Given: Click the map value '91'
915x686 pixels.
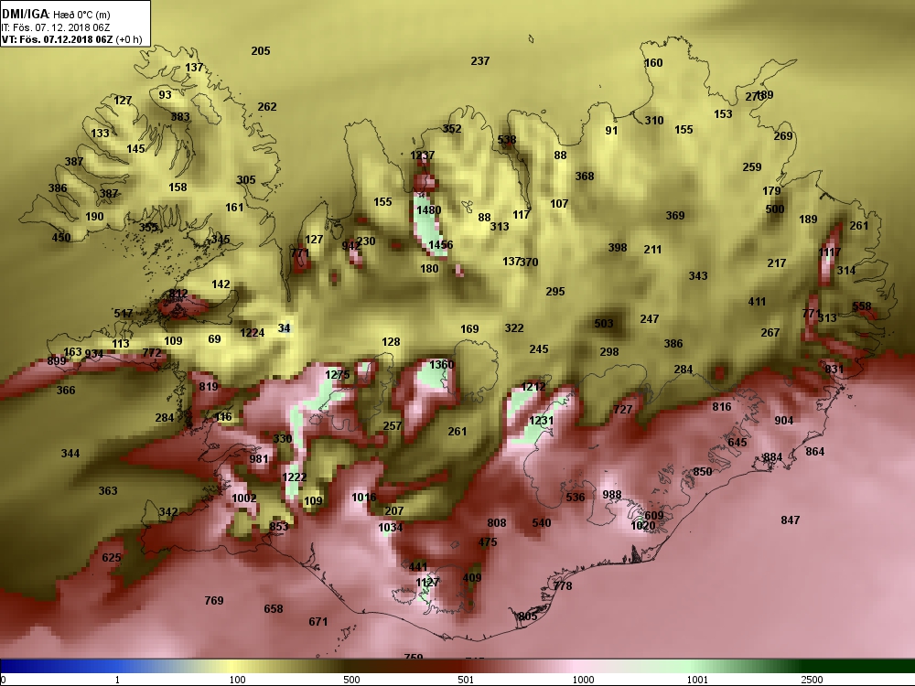Looking at the screenshot, I should (611, 131).
